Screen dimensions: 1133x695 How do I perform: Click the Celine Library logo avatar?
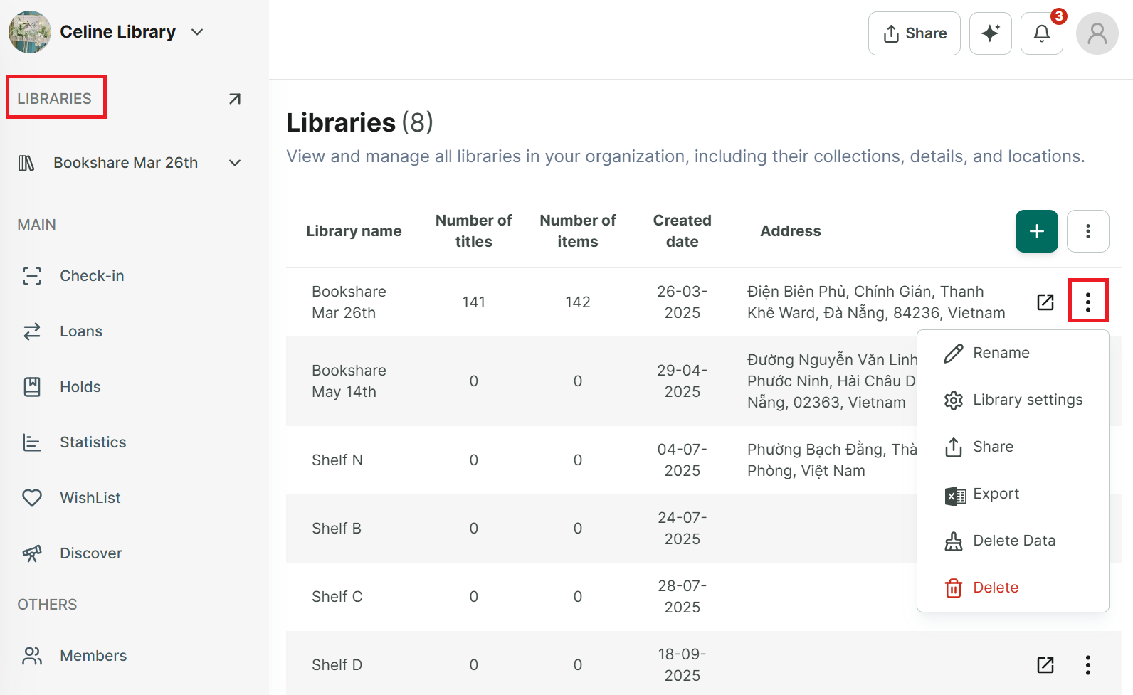click(x=30, y=32)
